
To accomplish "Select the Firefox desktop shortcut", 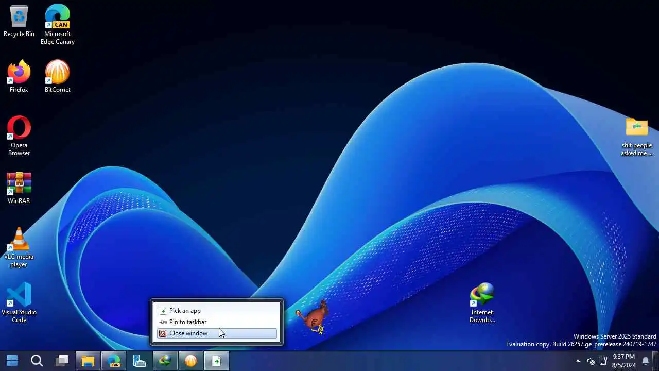I will 19,76.
